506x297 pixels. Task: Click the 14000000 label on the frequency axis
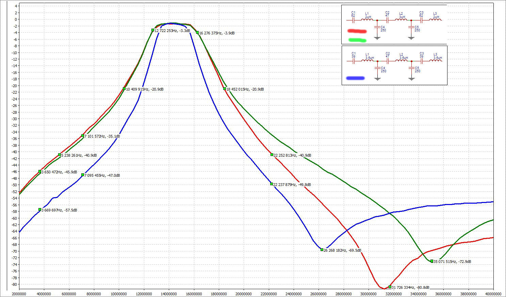(x=168, y=294)
